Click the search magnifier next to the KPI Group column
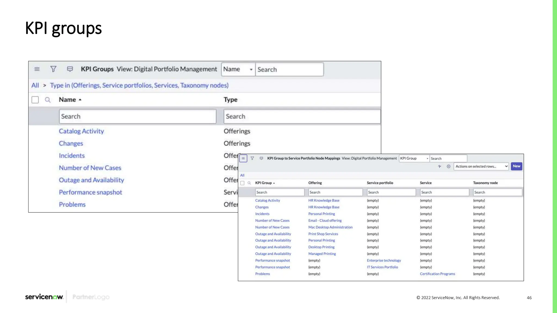 [x=249, y=183]
